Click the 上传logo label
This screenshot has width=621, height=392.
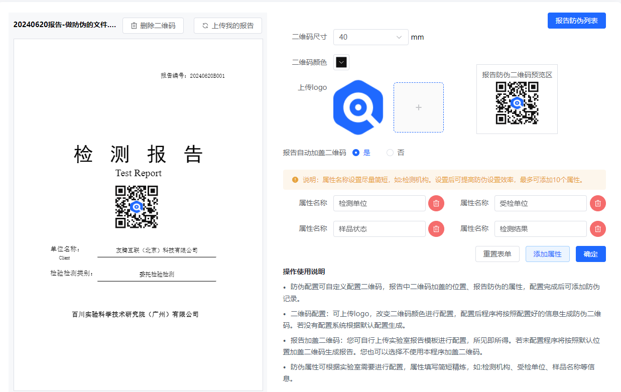pyautogui.click(x=312, y=87)
